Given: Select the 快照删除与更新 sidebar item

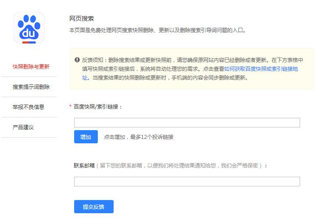Looking at the screenshot, I should click(x=31, y=67).
